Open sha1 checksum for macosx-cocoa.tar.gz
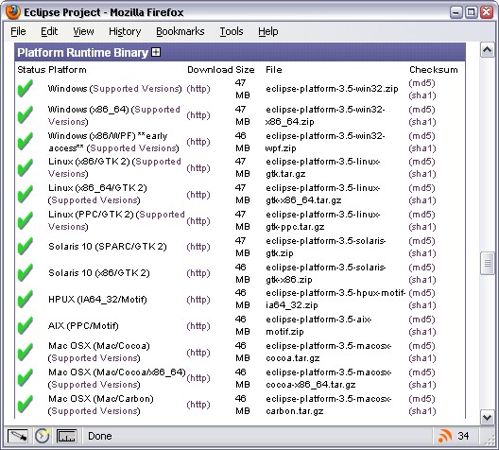This screenshot has width=499, height=450. [x=422, y=358]
